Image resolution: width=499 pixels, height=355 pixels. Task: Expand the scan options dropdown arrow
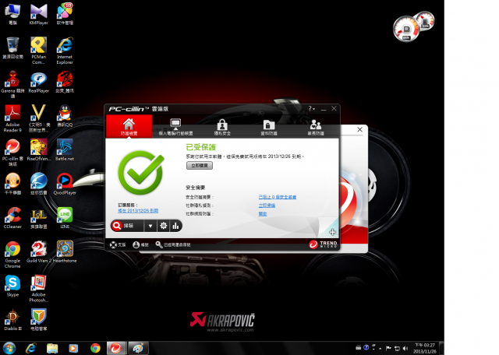150,226
